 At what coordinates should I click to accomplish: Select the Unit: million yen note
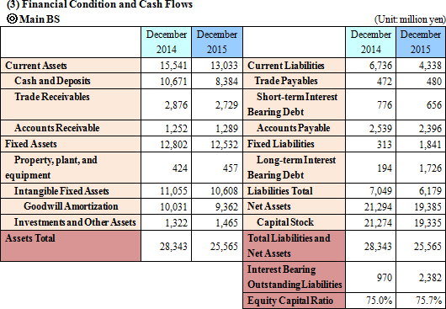(x=410, y=19)
